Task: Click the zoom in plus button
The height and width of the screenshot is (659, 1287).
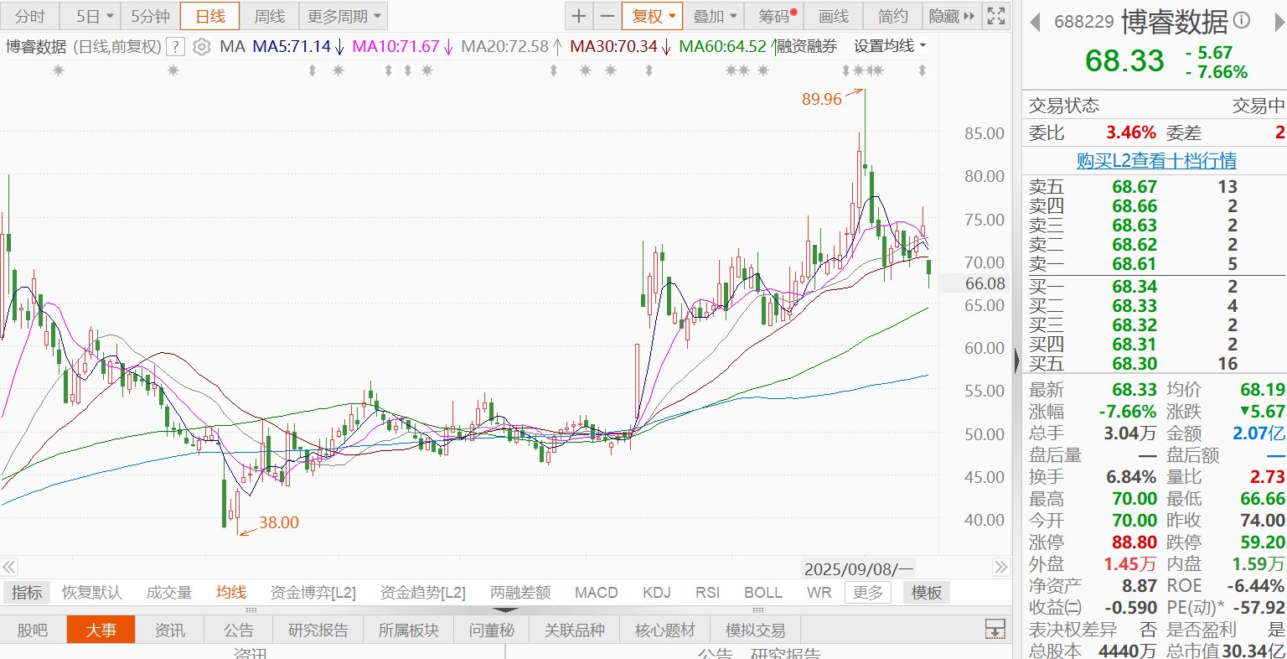Action: (x=579, y=16)
